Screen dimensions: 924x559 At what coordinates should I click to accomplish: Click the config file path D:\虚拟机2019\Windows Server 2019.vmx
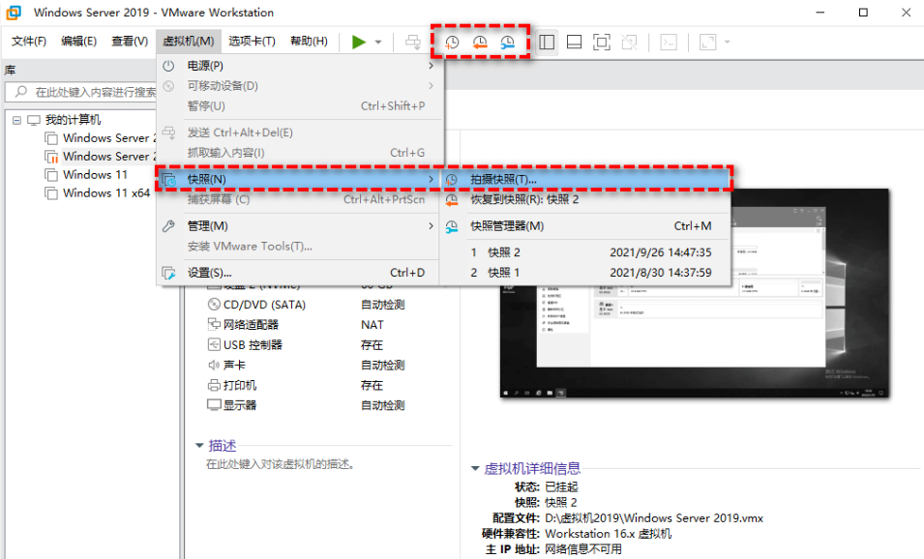pos(654,518)
